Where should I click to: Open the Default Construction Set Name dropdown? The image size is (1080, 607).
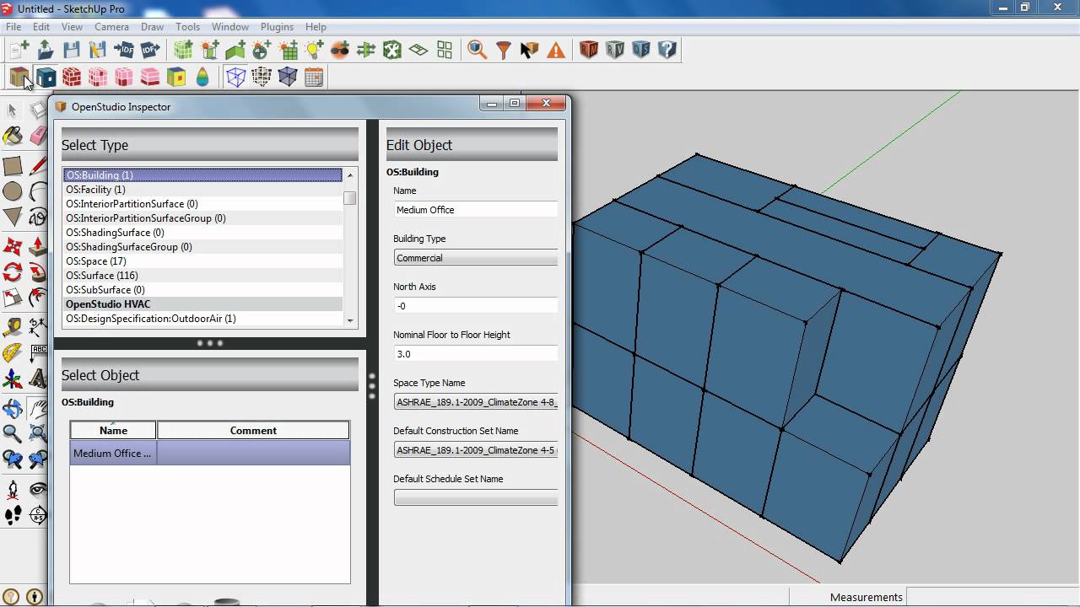click(x=476, y=450)
